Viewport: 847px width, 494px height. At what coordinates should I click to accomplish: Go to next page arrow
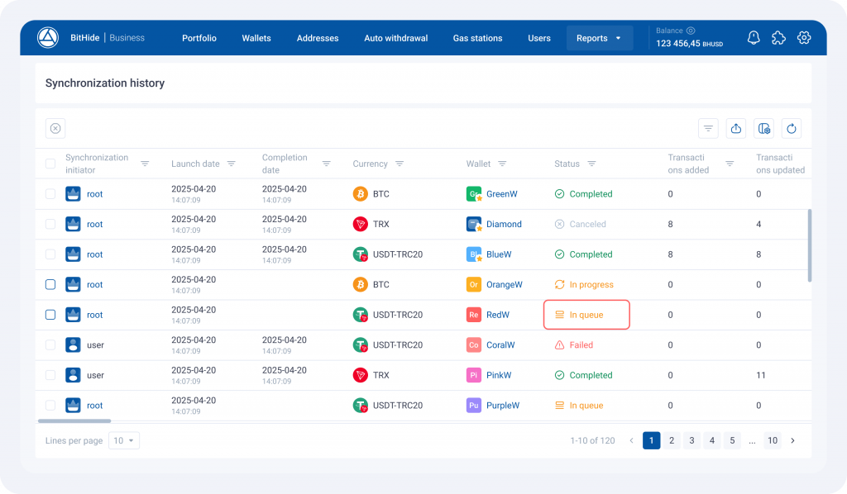coord(792,440)
